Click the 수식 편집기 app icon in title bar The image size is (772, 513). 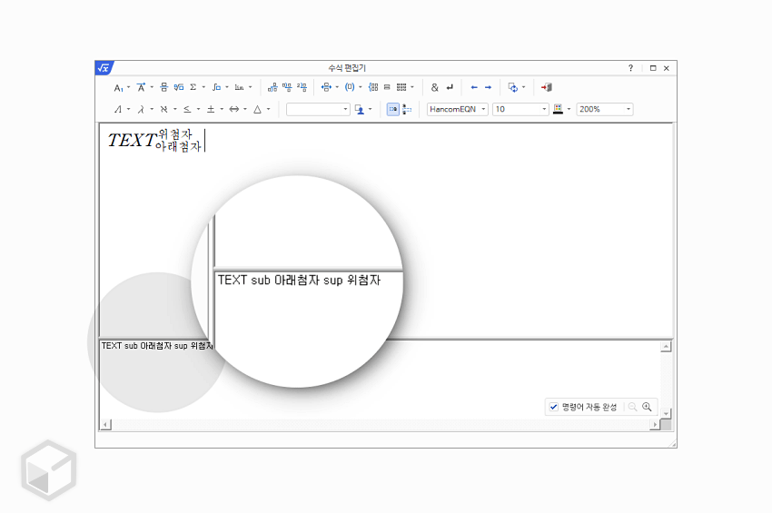tap(104, 68)
